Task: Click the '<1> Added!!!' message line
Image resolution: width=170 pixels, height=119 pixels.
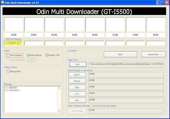Action: (x=11, y=88)
